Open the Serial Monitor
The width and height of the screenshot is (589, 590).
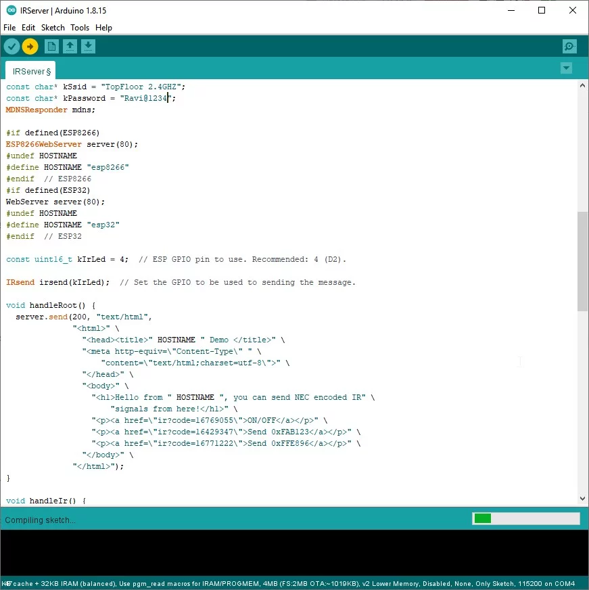pos(569,46)
